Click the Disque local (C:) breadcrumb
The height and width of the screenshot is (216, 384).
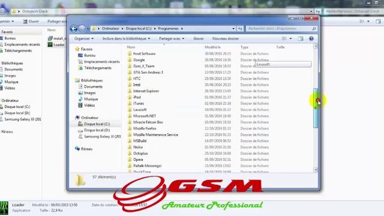(x=139, y=29)
